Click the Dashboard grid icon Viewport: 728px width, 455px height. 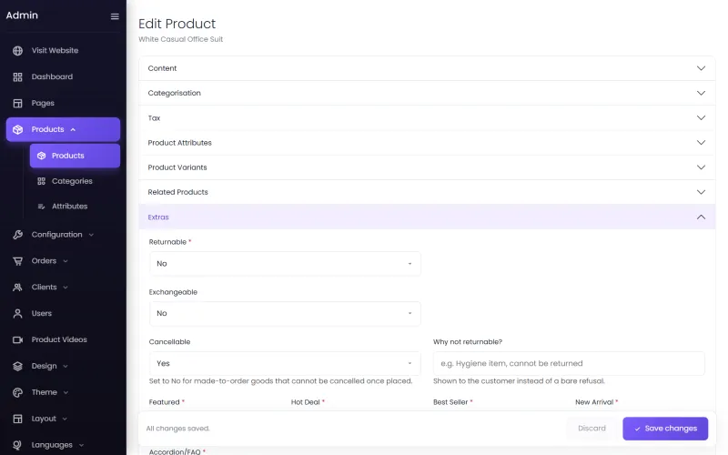(x=17, y=77)
